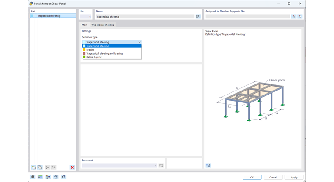The image size is (334, 182).
Task: Click the view/display monitor icon
Action: [56, 177]
